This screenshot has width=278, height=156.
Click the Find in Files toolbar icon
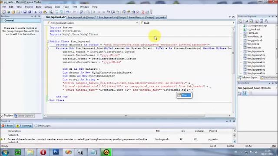point(51,12)
